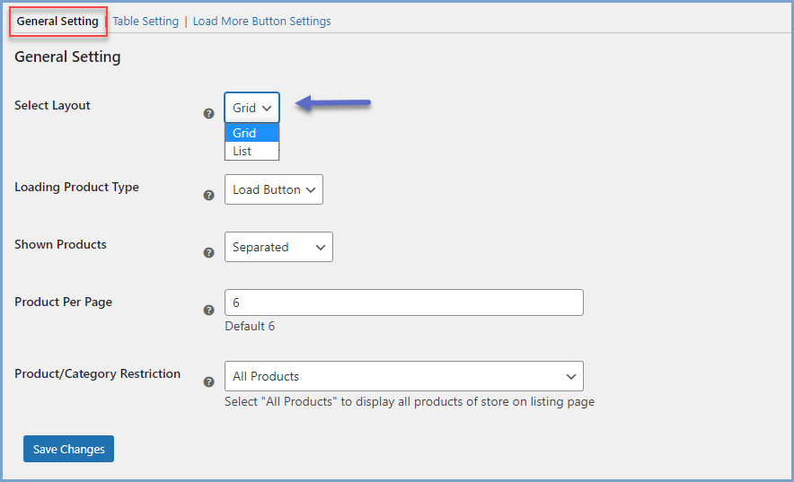This screenshot has width=794, height=482.
Task: Click help icon for Product Per Page
Action: pyautogui.click(x=208, y=310)
